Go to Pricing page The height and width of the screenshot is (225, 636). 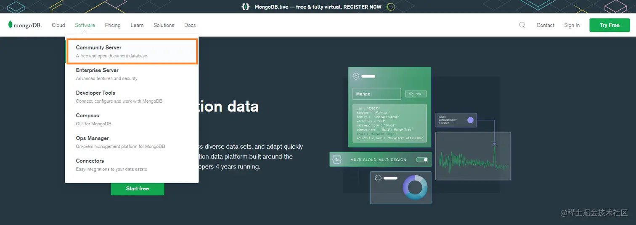point(113,25)
